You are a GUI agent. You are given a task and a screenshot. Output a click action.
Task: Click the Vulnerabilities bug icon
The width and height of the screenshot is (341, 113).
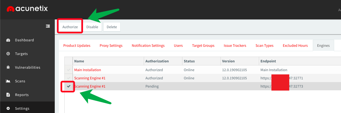(8, 67)
